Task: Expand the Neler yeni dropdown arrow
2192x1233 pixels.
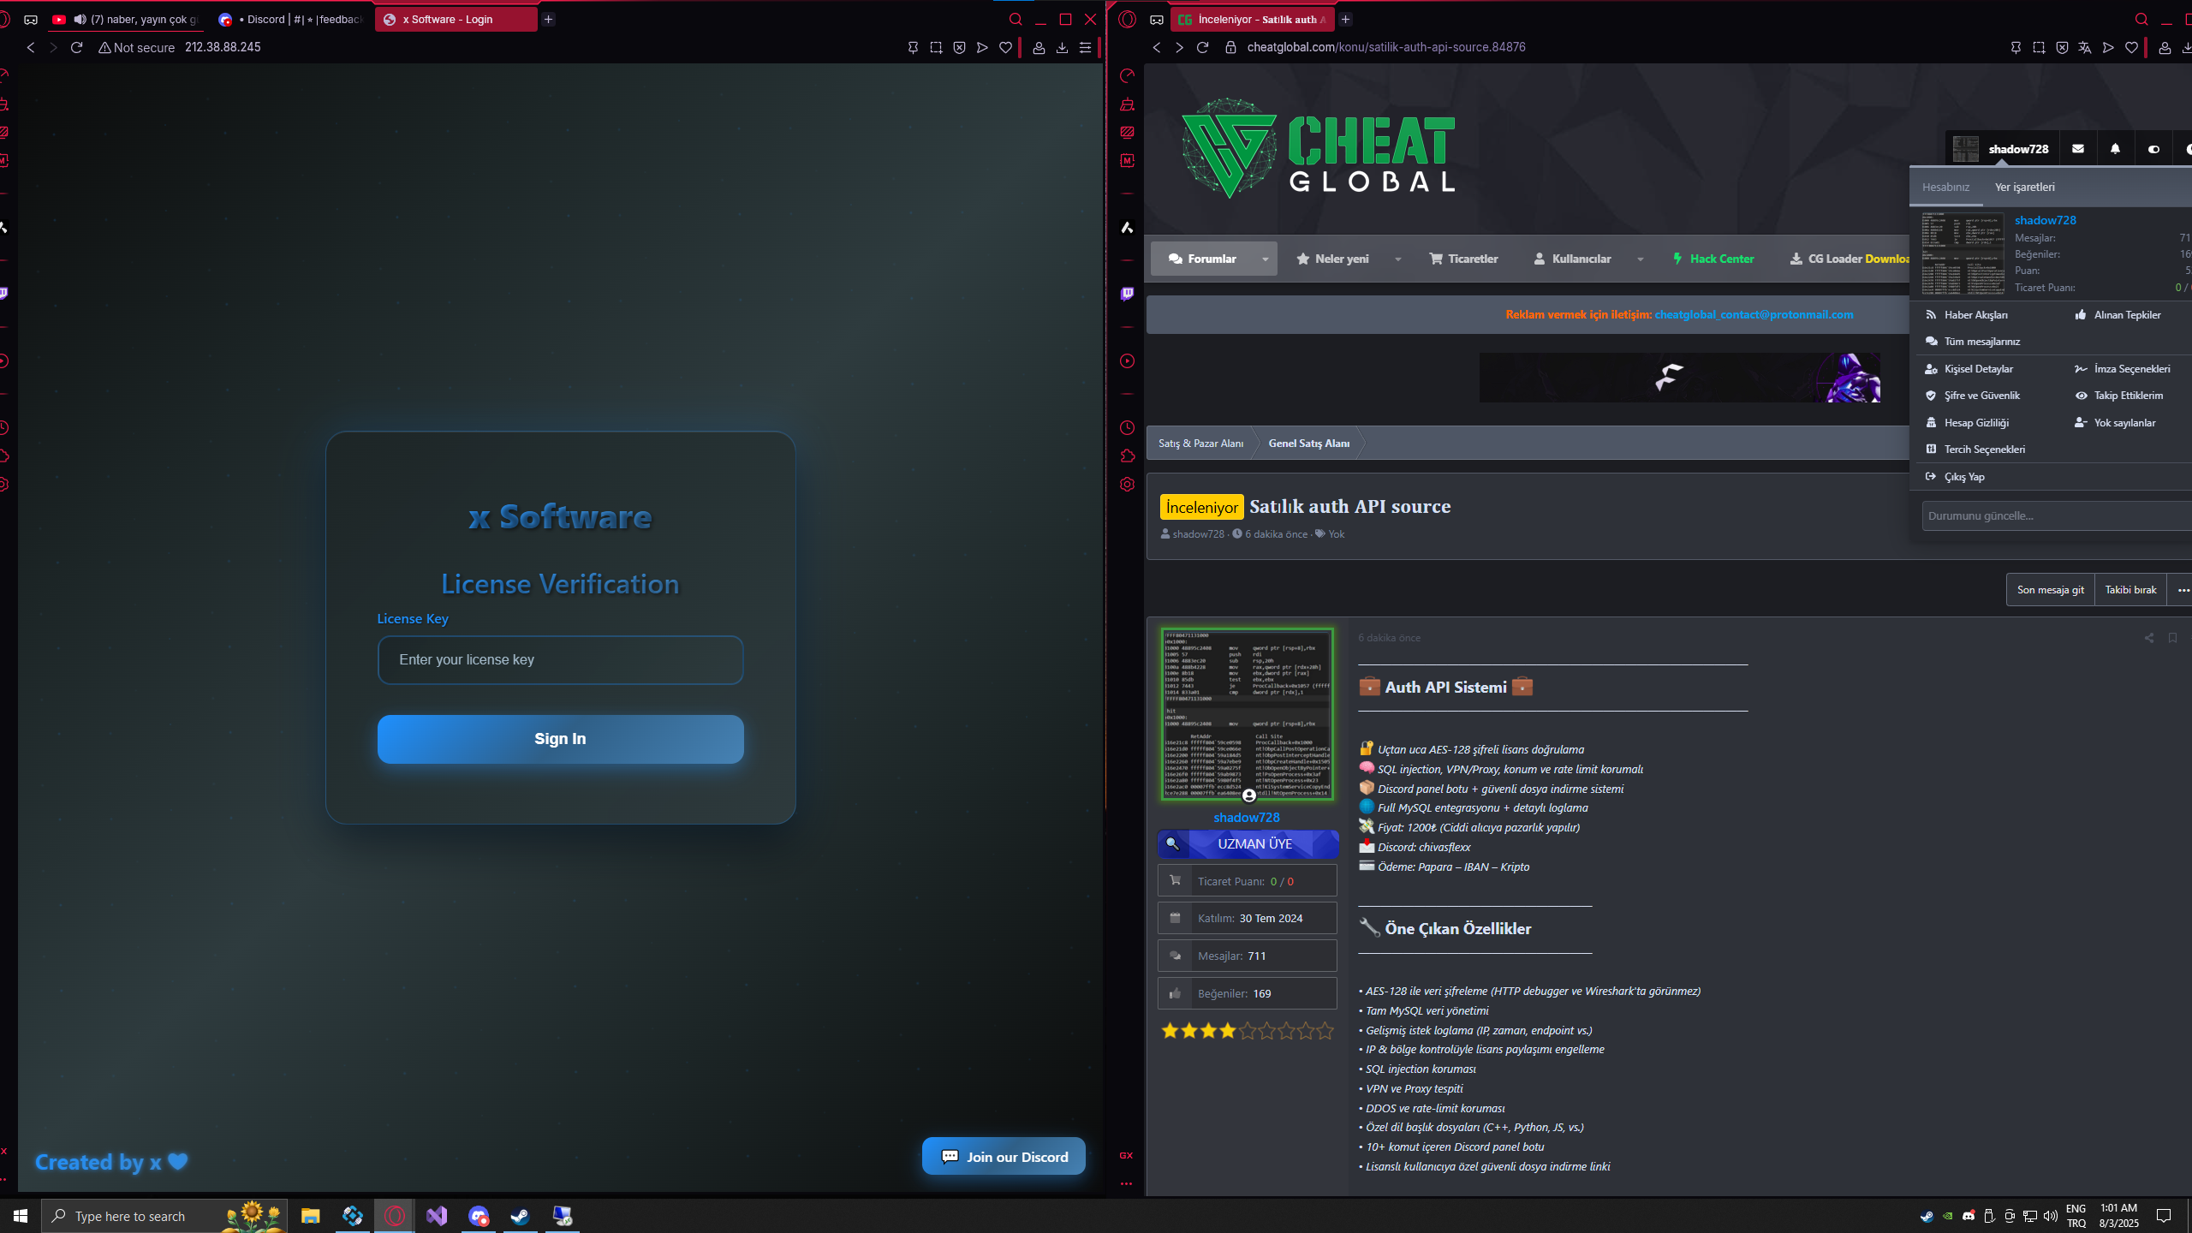Action: (x=1397, y=259)
